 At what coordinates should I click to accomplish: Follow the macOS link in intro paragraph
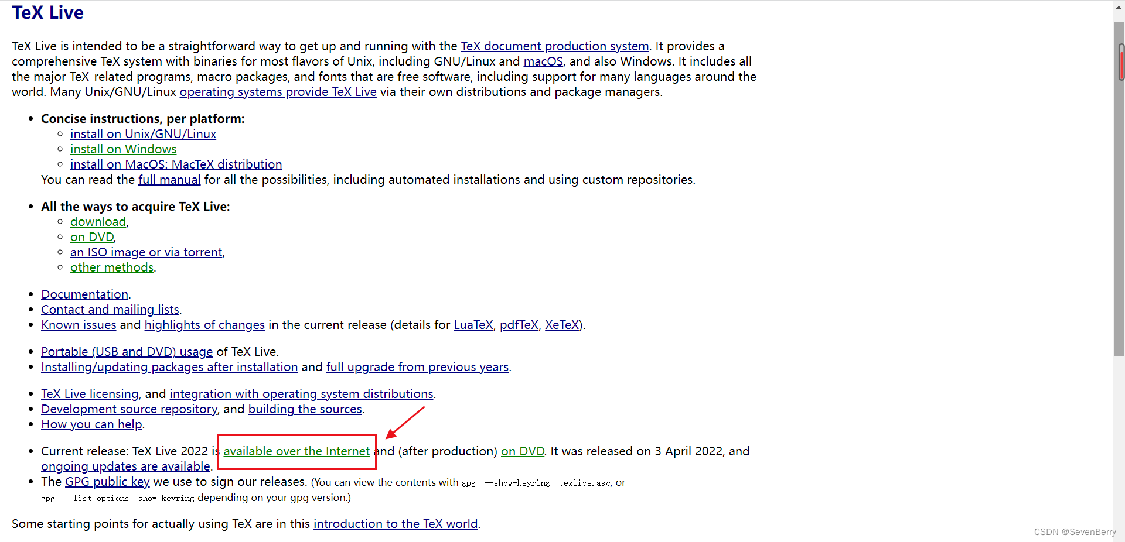coord(543,61)
